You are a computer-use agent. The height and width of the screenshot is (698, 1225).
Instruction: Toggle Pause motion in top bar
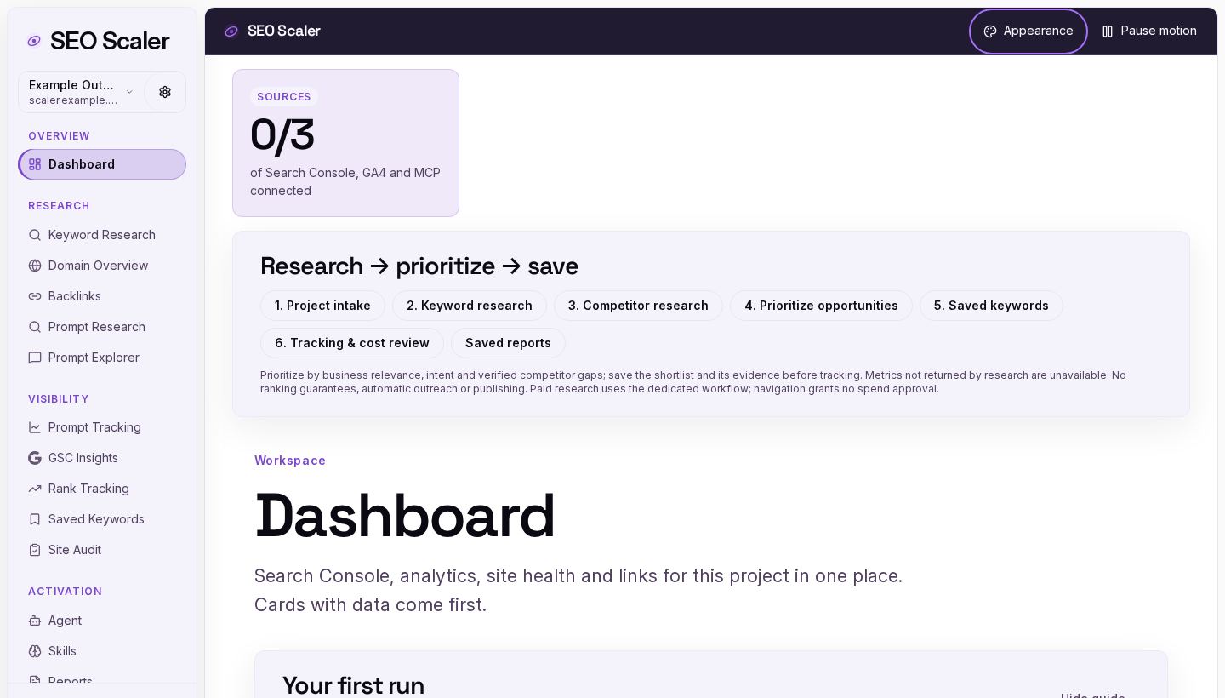[1149, 31]
